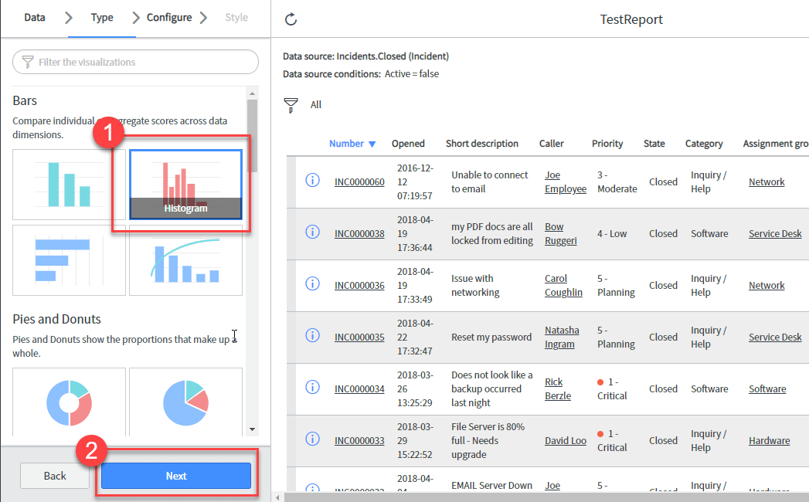The height and width of the screenshot is (502, 809).
Task: Click the All filter breadcrumb
Action: pos(316,105)
